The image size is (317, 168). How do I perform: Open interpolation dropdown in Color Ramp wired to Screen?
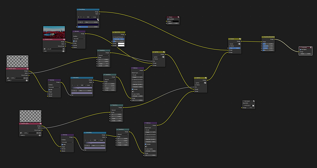(x=96, y=17)
